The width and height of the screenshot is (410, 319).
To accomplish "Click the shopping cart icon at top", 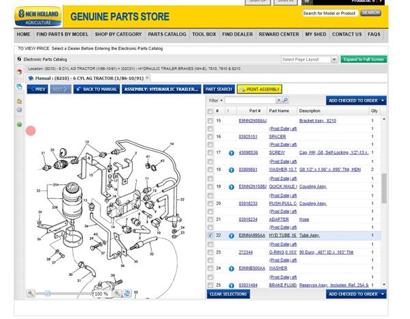I will [x=307, y=2].
